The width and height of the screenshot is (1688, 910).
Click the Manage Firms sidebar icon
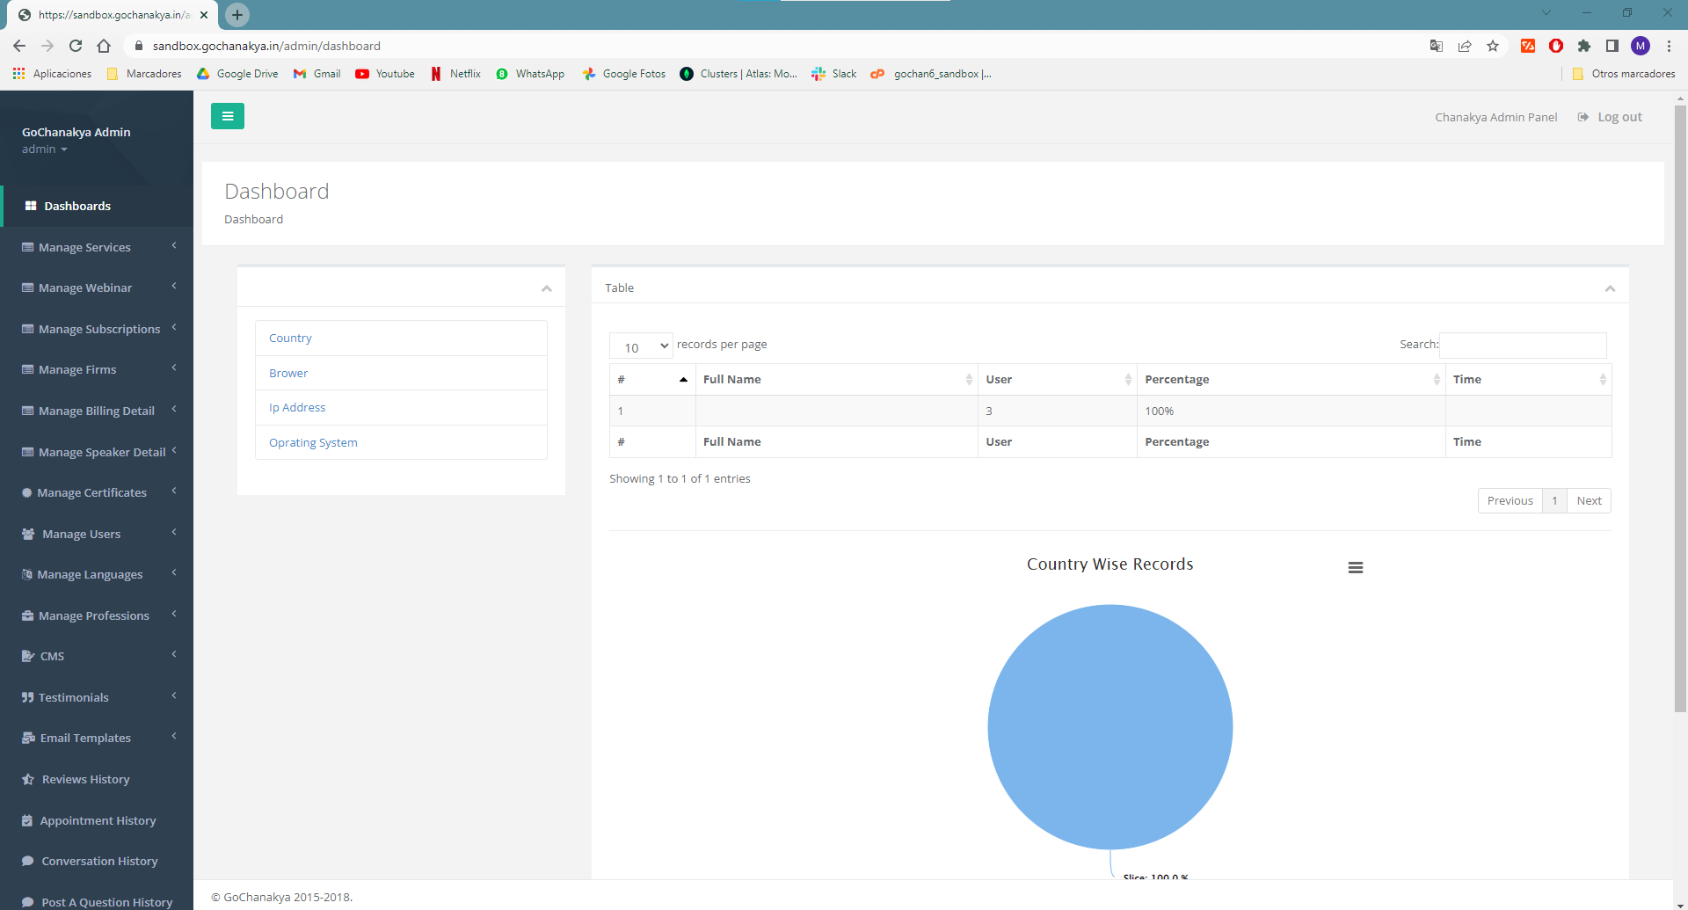point(28,369)
